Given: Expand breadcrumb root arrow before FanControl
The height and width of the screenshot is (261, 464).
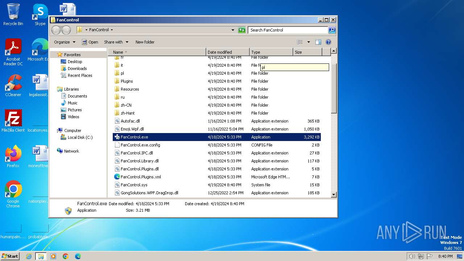Looking at the screenshot, I should tap(86, 30).
